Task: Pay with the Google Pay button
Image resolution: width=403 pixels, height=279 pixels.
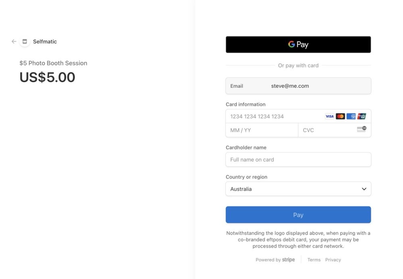Action: pyautogui.click(x=298, y=45)
